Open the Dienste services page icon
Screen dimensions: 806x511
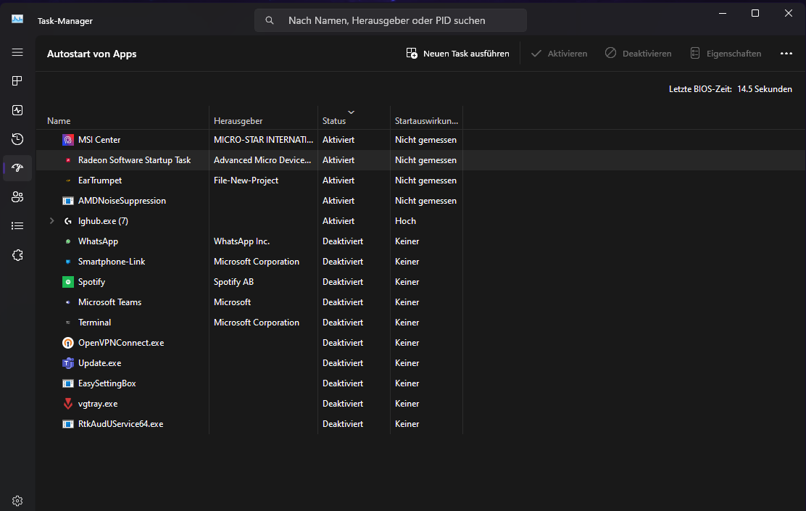point(17,255)
